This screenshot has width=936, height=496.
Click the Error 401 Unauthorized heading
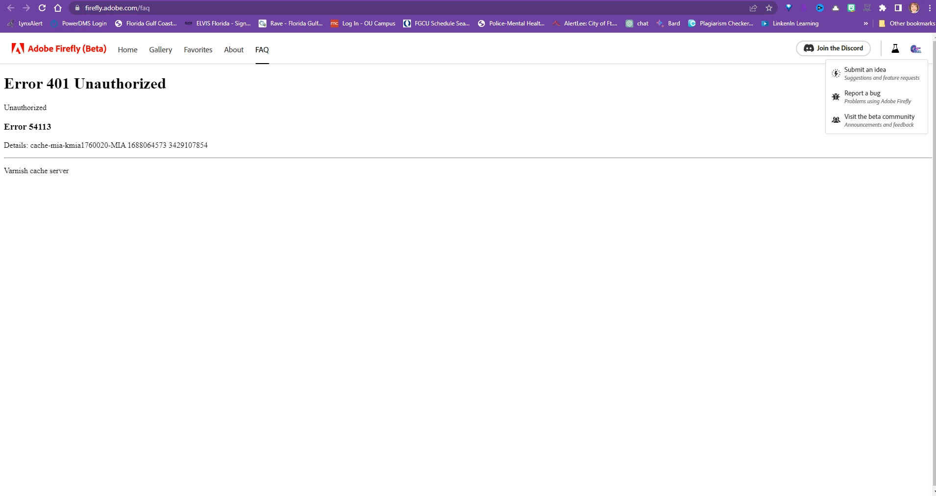(x=85, y=84)
